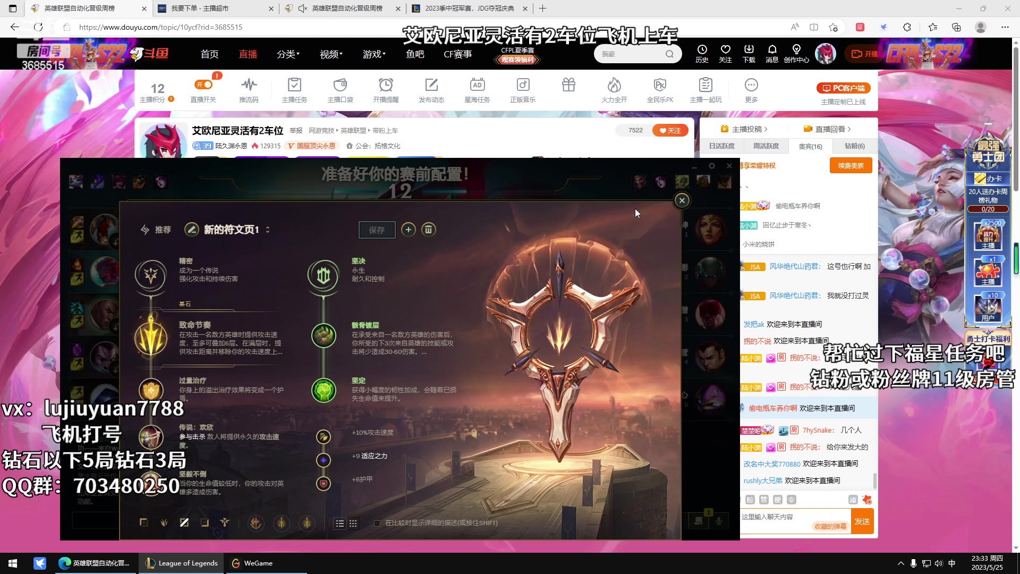Pick the +6护甲 stat shard

tap(324, 484)
